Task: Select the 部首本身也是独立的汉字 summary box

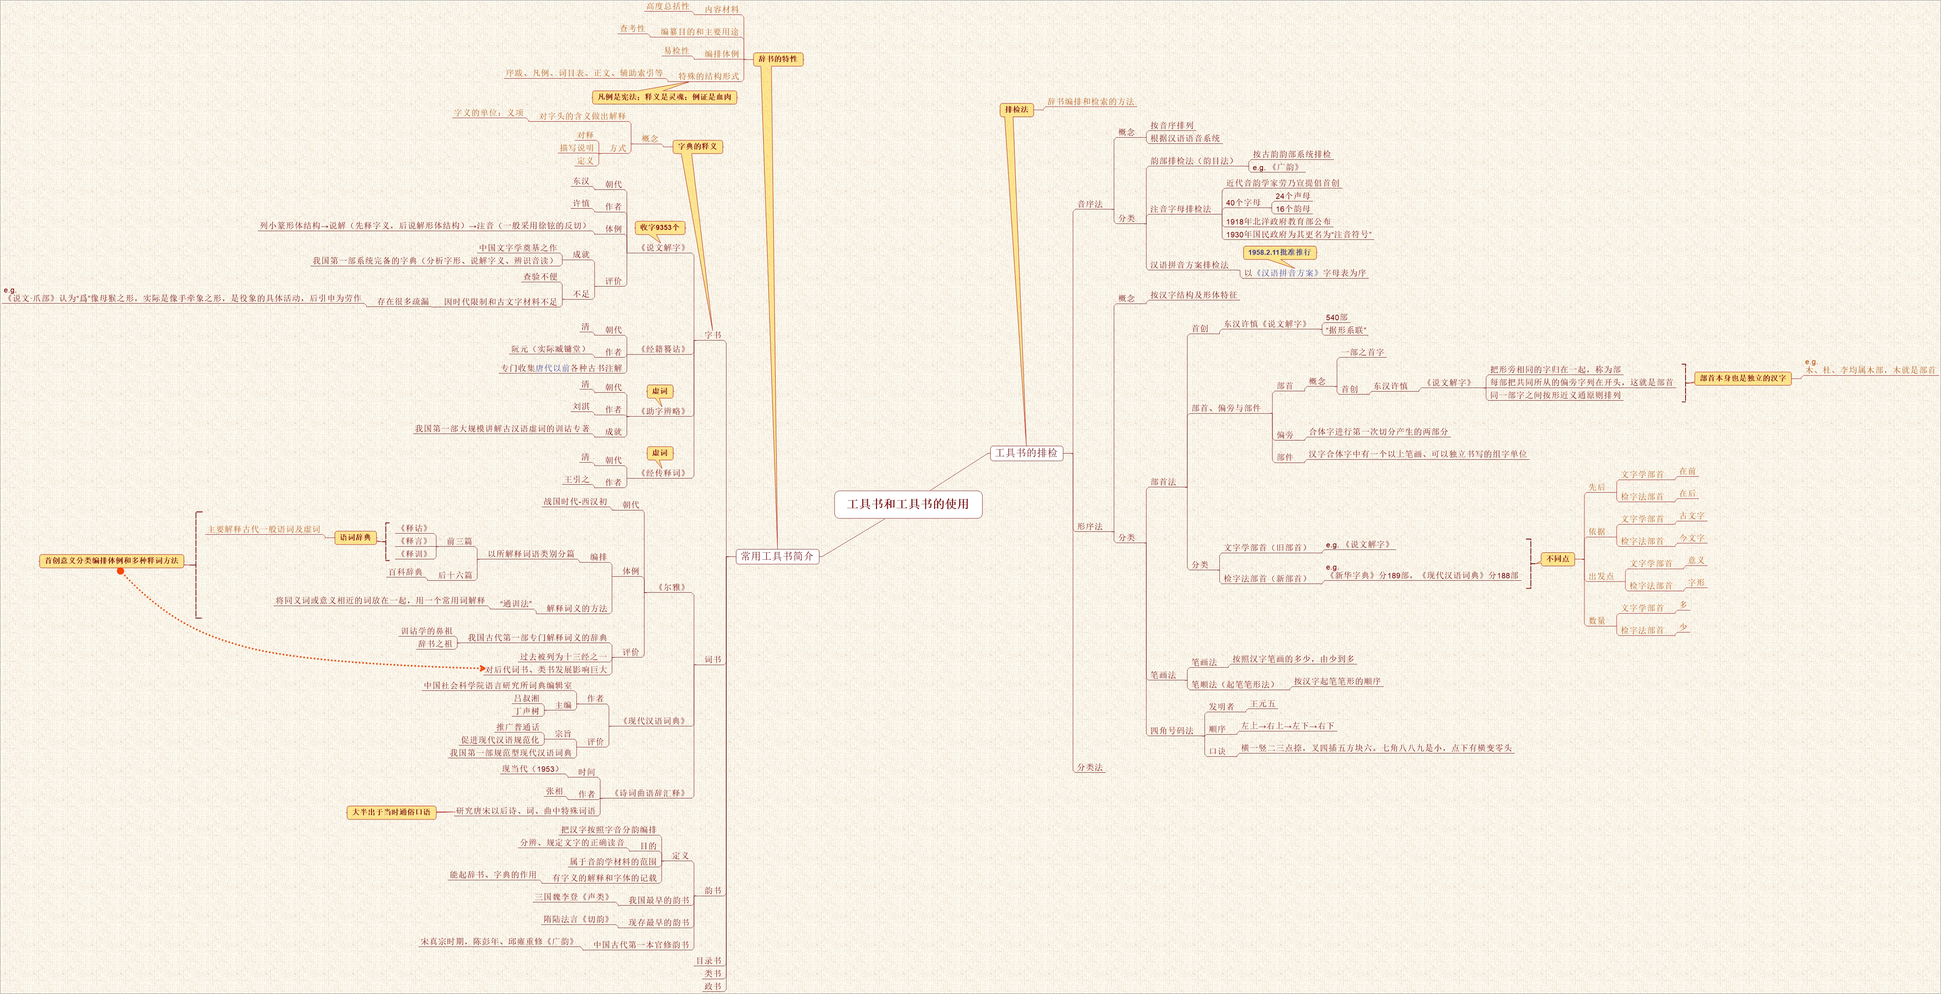Action: [x=1743, y=378]
